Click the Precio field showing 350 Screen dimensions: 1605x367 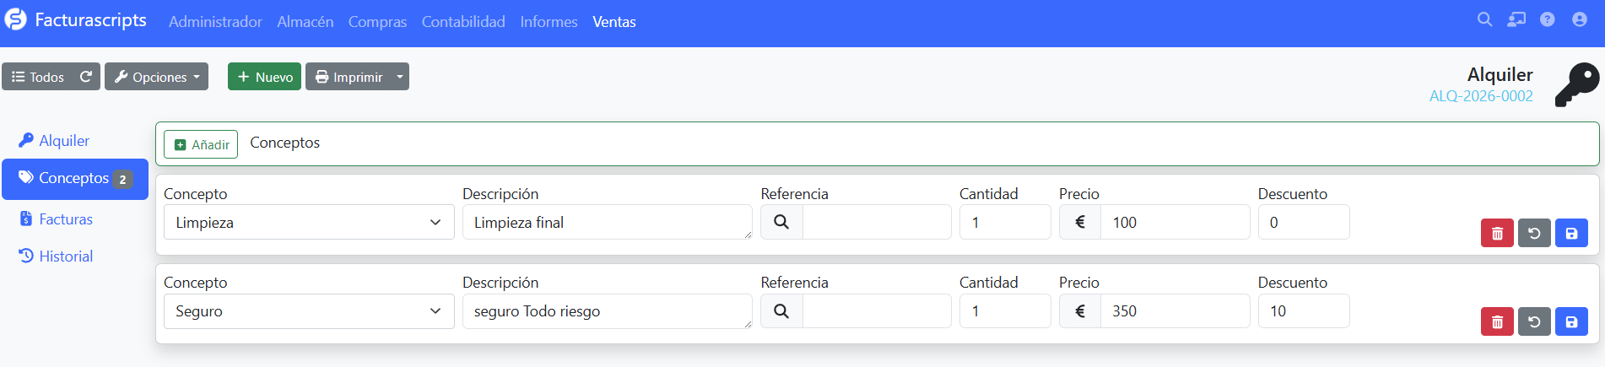point(1175,311)
